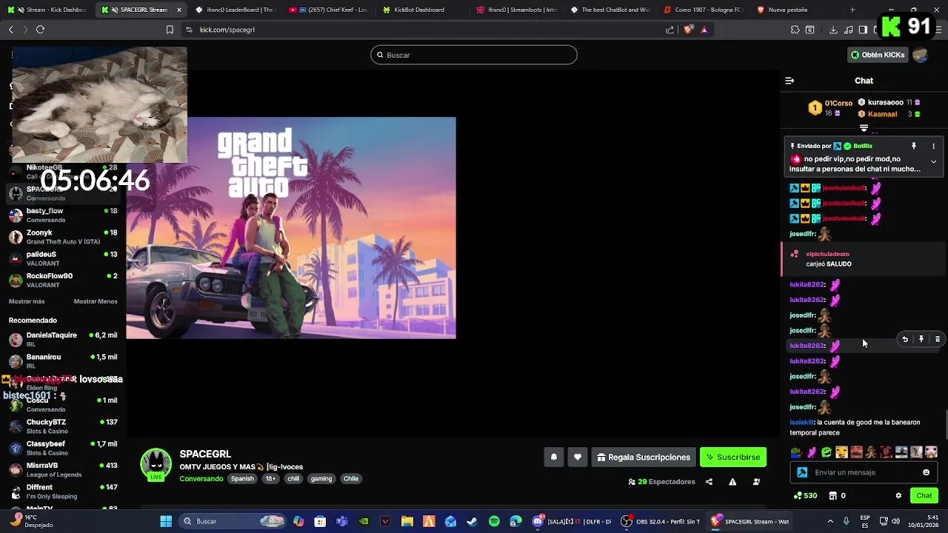Click the Brave shields icon
The image size is (948, 533).
(x=688, y=30)
